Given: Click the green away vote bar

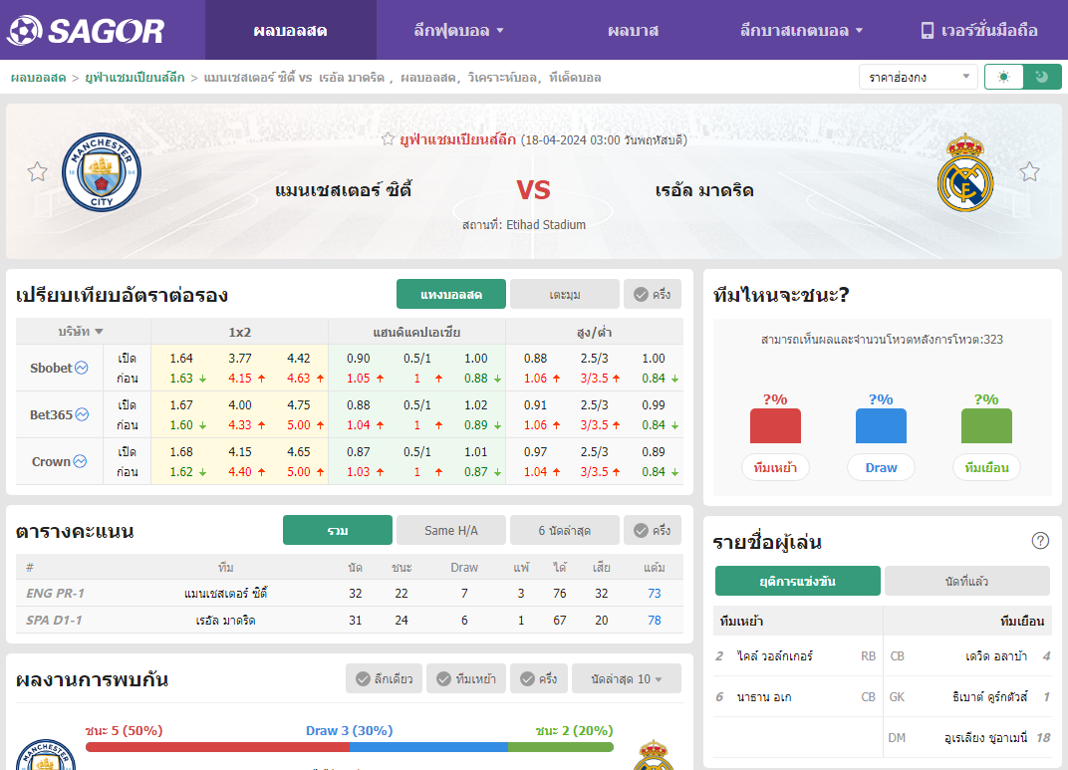Looking at the screenshot, I should click(986, 426).
